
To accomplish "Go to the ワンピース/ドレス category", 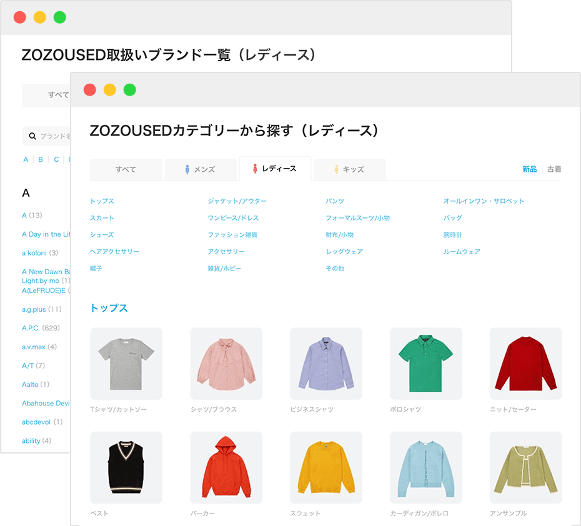I will pyautogui.click(x=233, y=218).
